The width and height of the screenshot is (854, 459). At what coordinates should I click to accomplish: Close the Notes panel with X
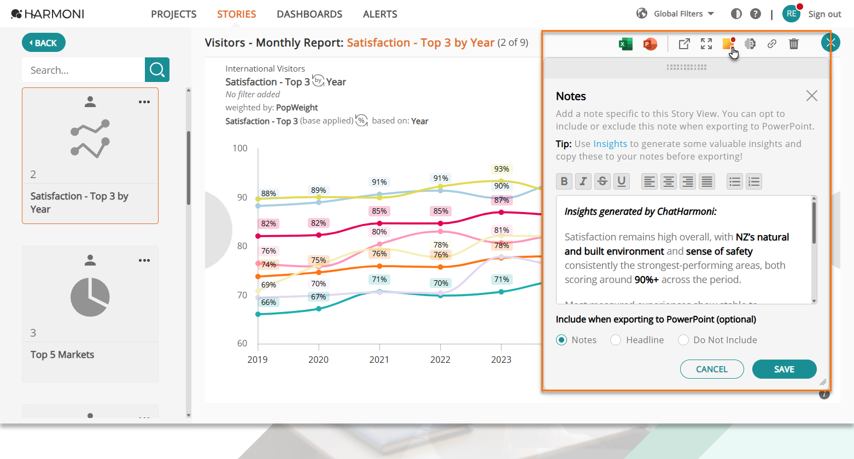(x=812, y=96)
